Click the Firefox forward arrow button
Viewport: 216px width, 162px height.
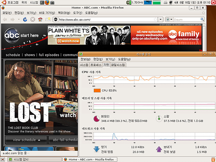(x=13, y=19)
